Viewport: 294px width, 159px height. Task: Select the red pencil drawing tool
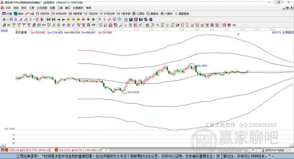pos(4,25)
